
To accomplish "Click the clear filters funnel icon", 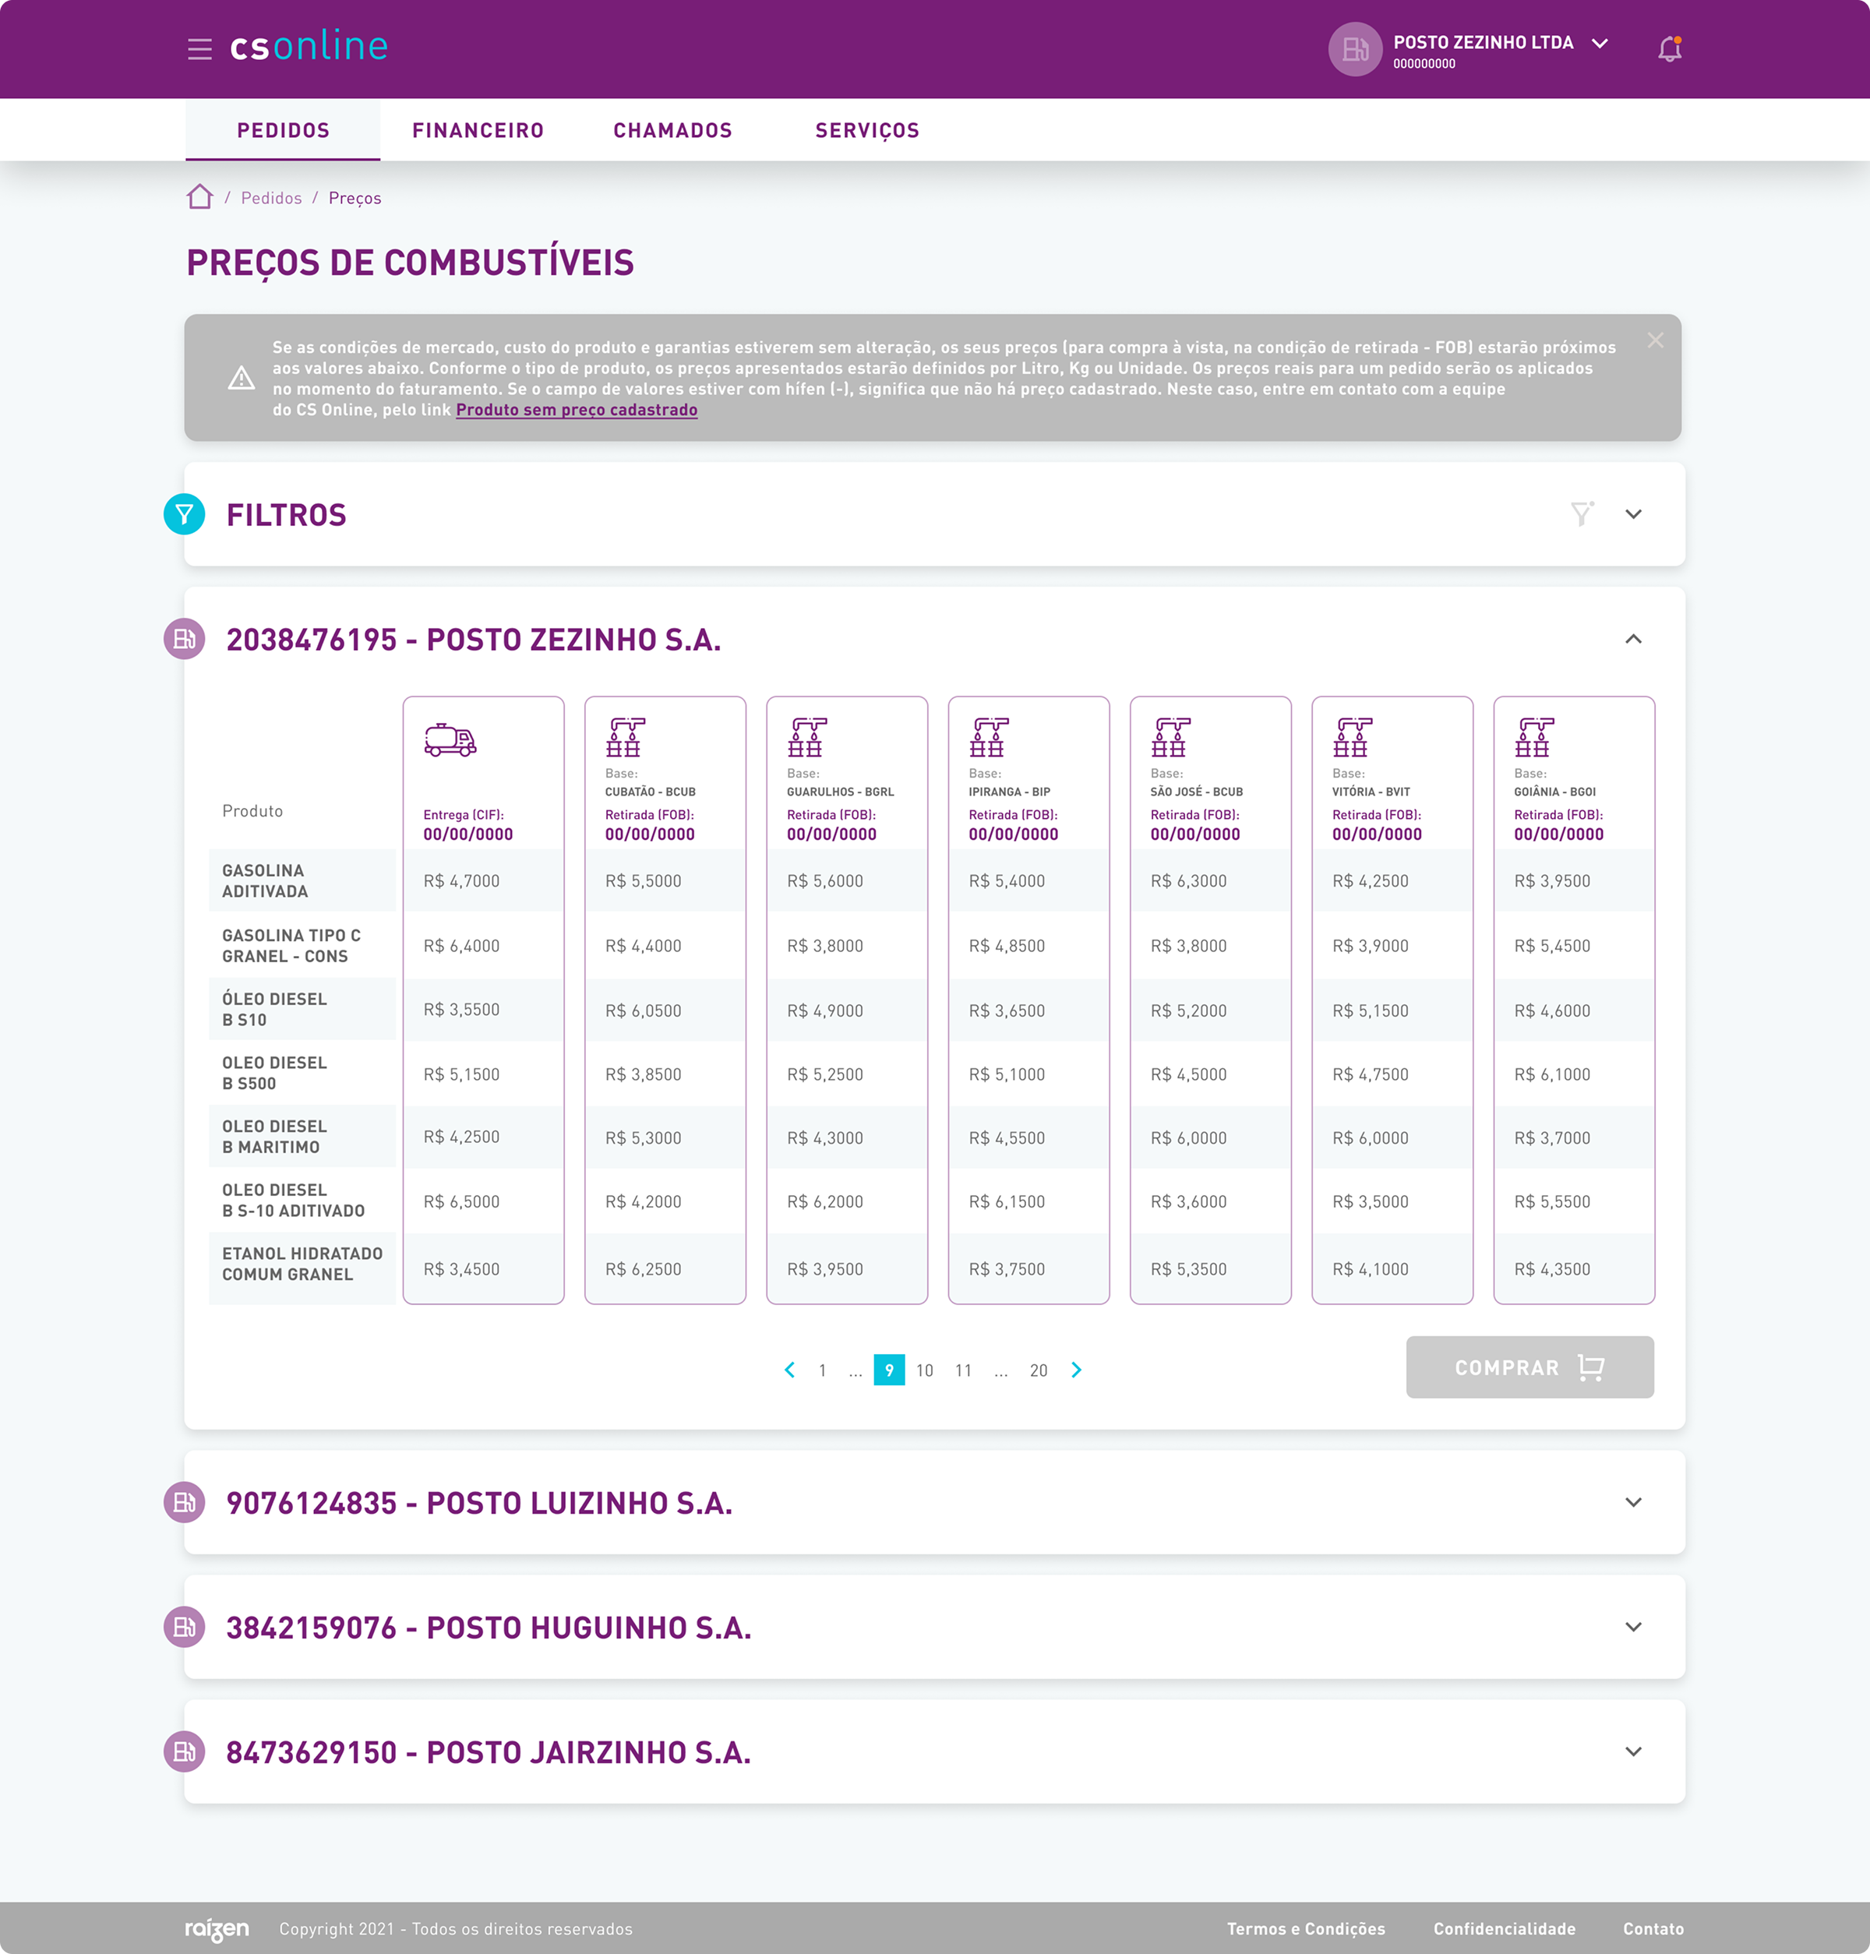I will (1581, 513).
